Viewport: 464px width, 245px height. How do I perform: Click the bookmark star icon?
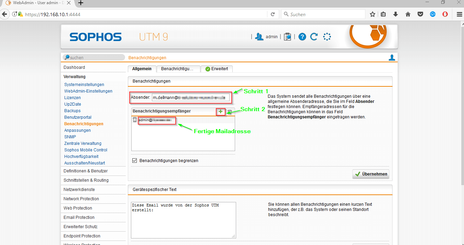pos(373,14)
